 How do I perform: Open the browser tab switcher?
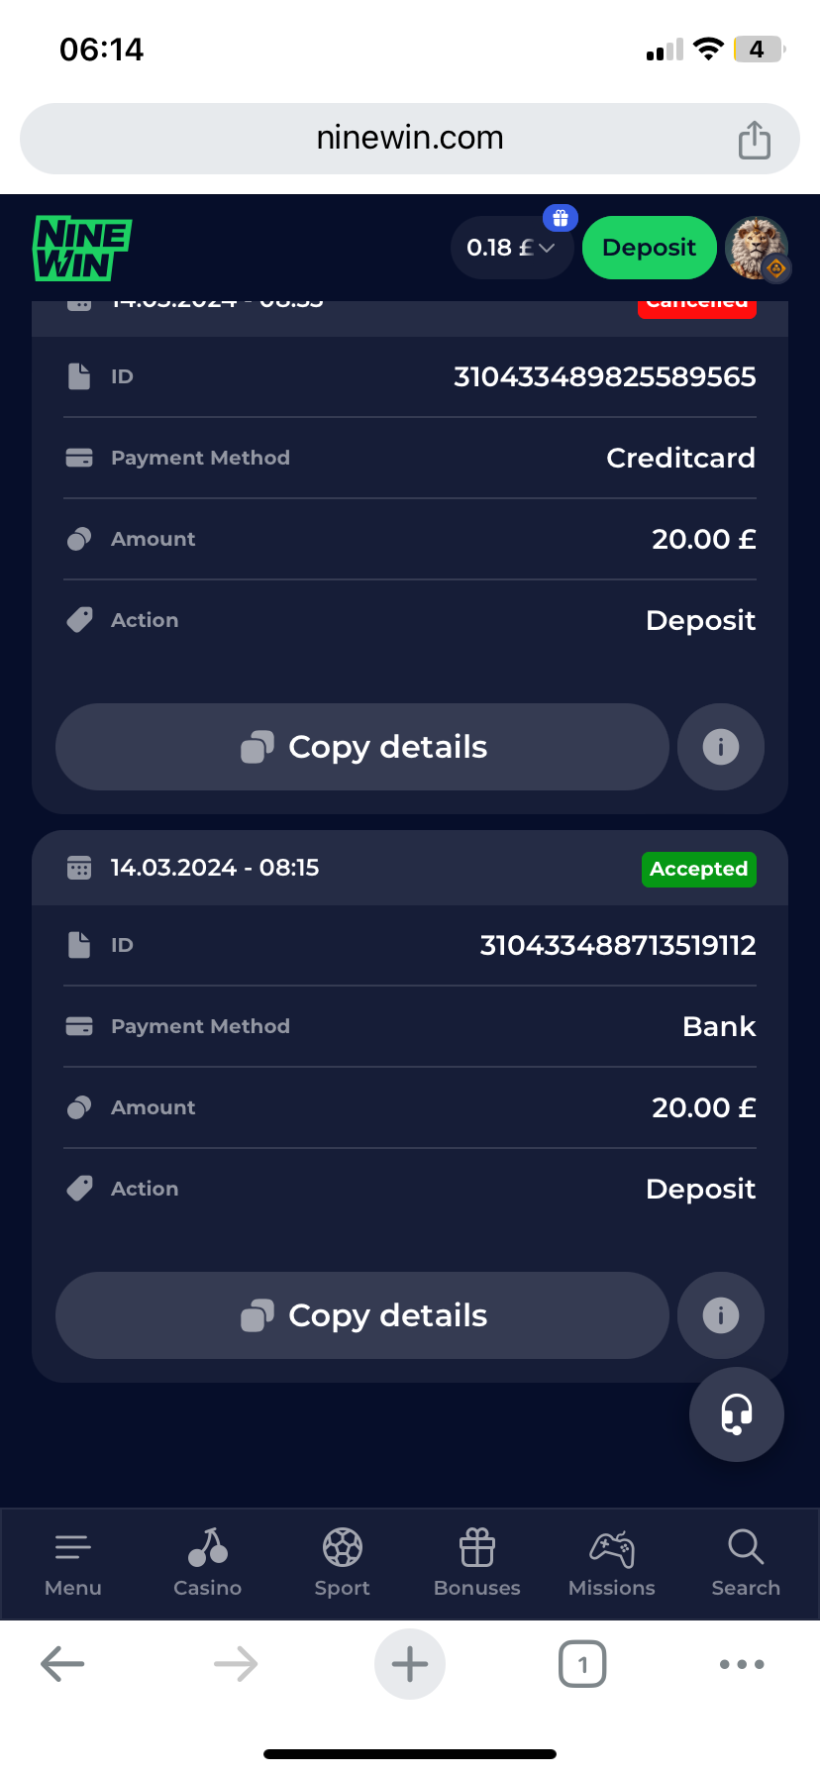(x=582, y=1664)
